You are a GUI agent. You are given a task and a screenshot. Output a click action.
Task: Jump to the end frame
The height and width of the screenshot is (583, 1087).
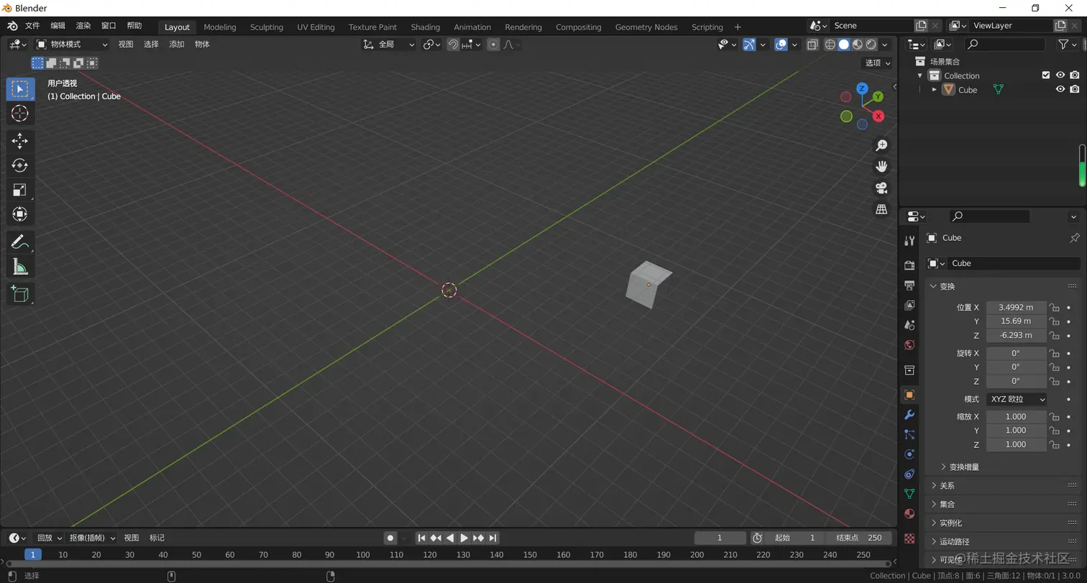493,538
